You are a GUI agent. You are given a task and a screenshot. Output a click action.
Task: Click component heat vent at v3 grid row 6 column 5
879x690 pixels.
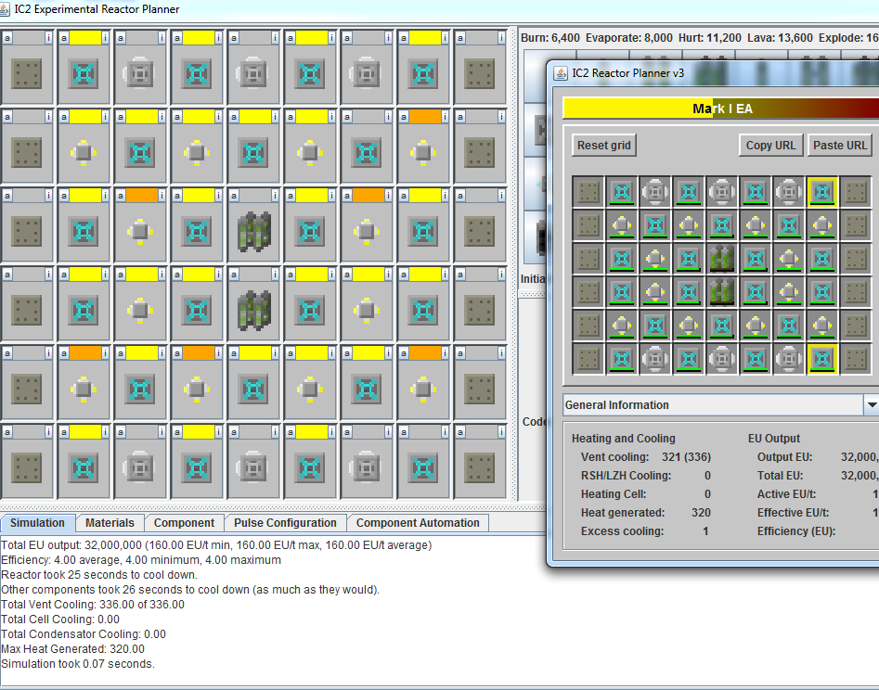[x=722, y=359]
